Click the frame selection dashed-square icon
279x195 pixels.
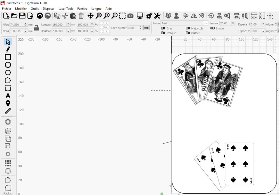[122, 16]
